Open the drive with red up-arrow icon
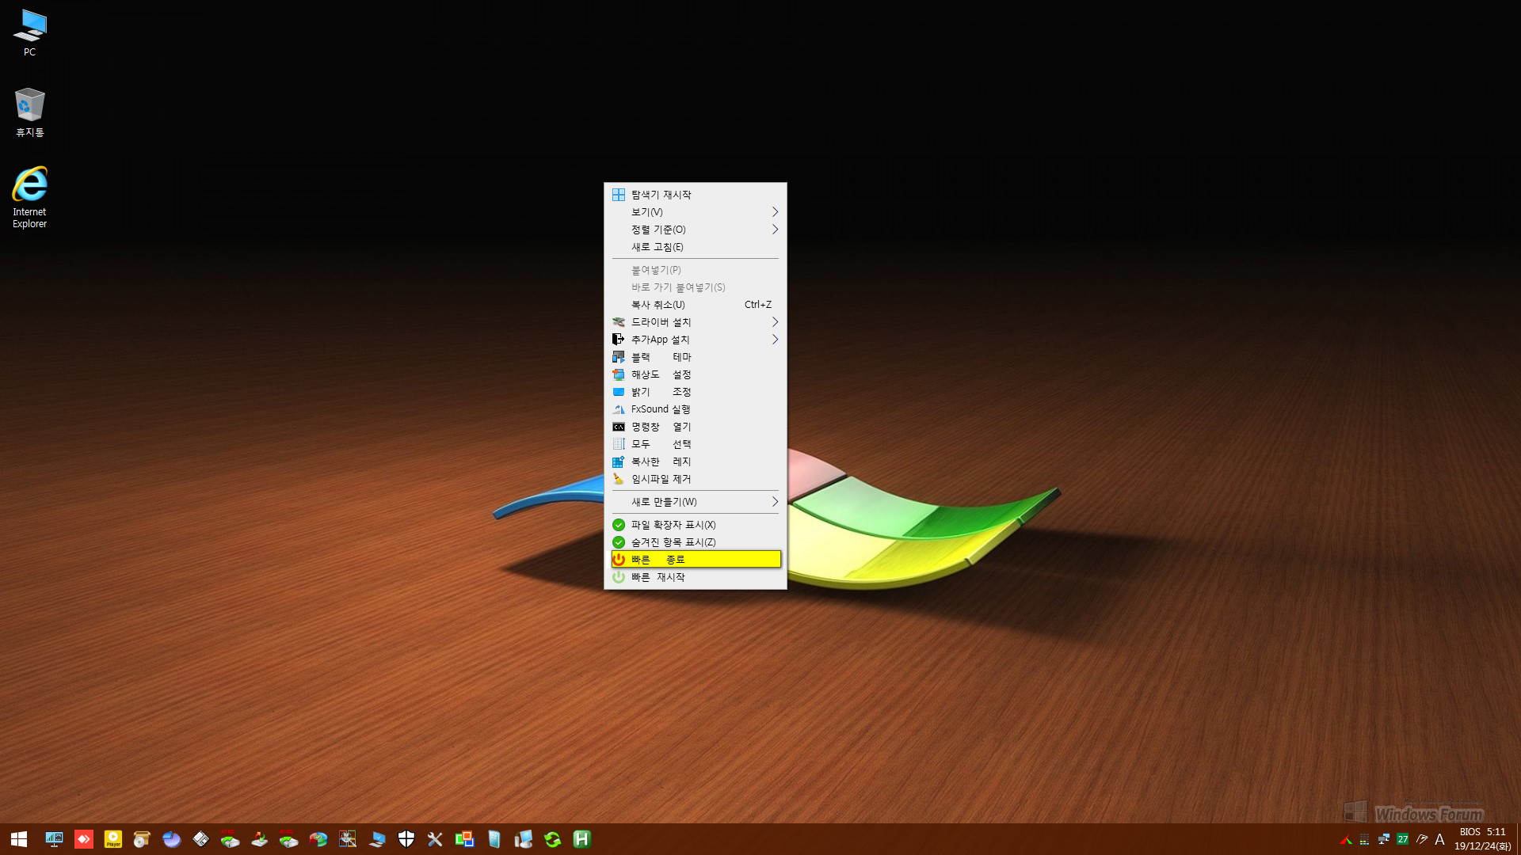Screen dimensions: 1521x855 click(x=259, y=839)
